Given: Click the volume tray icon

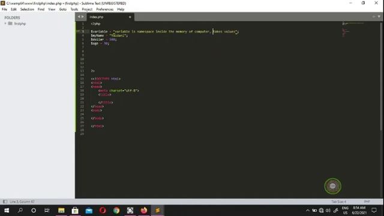Looking at the screenshot, I should click(x=328, y=211).
